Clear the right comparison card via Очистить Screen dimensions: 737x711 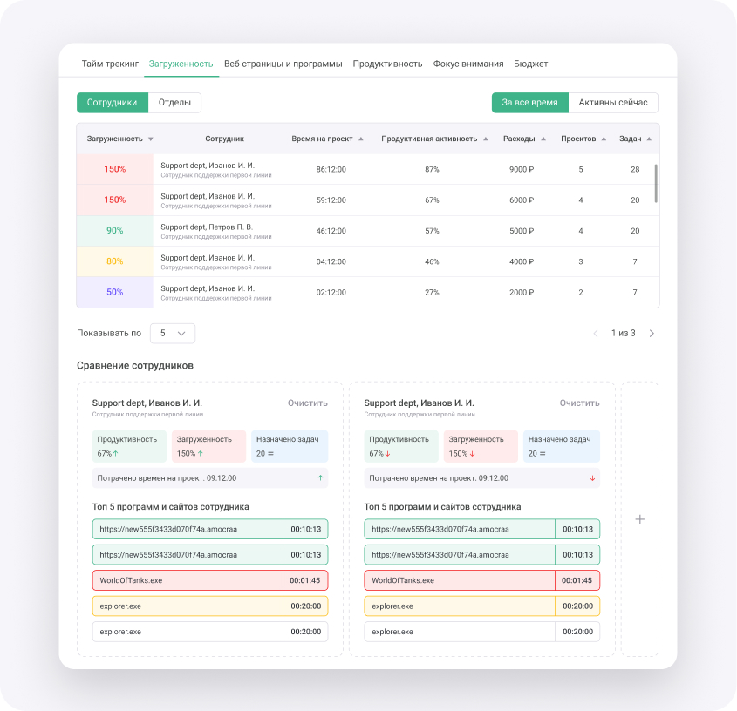pos(579,403)
